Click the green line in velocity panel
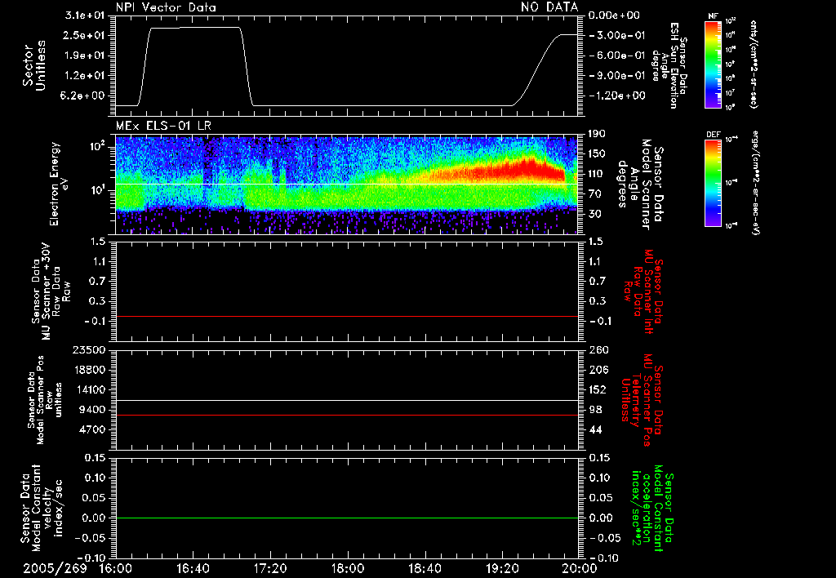This screenshot has height=578, width=836. (346, 518)
